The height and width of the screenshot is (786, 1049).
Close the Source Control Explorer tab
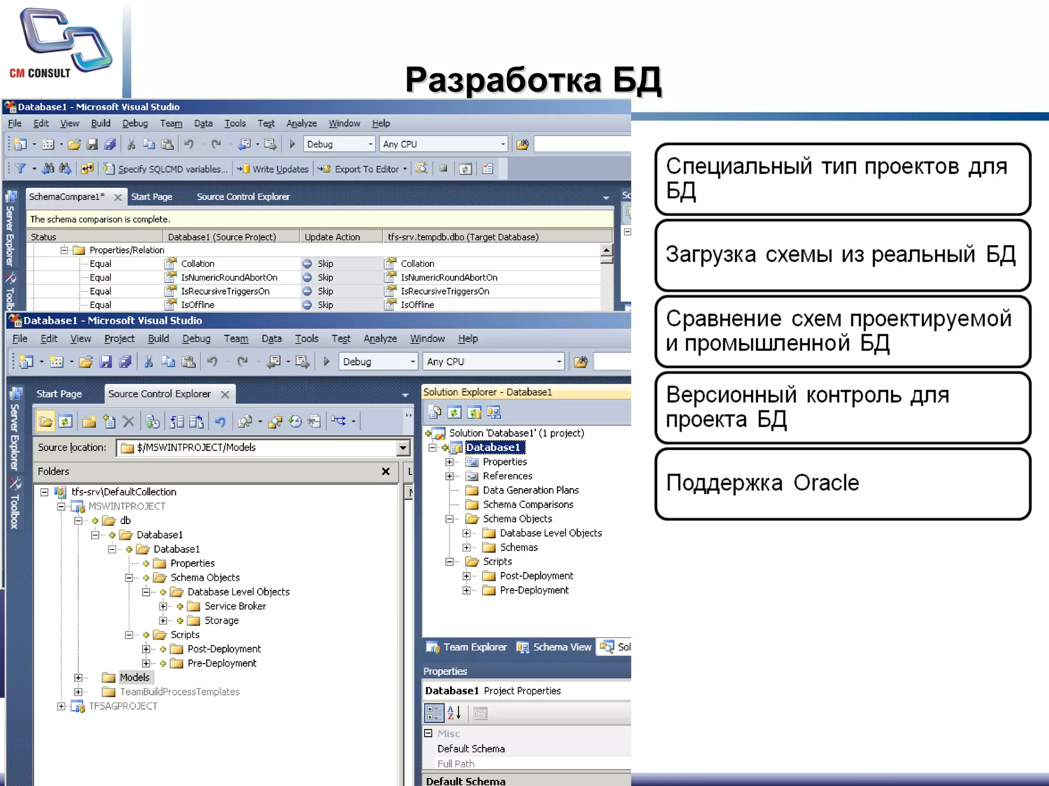[x=225, y=395]
